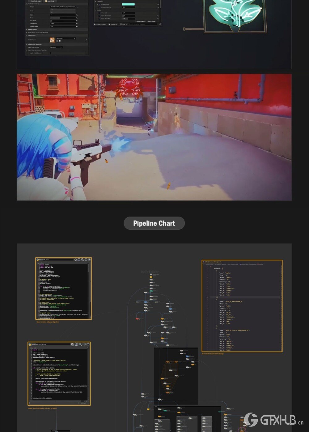Image resolution: width=309 pixels, height=432 pixels.
Task: Click the teal Emission Color swatch
Action: (x=128, y=4)
